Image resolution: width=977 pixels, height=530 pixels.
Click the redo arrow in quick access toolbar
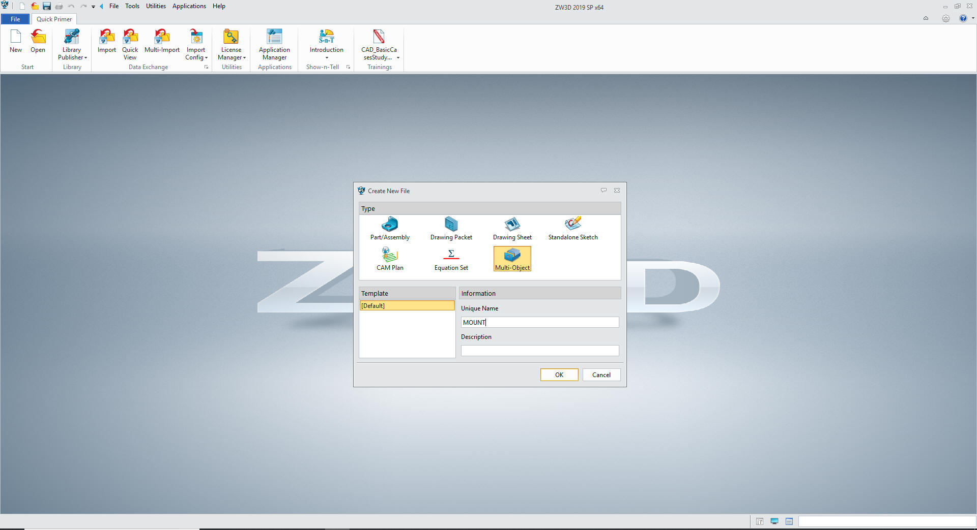point(83,6)
